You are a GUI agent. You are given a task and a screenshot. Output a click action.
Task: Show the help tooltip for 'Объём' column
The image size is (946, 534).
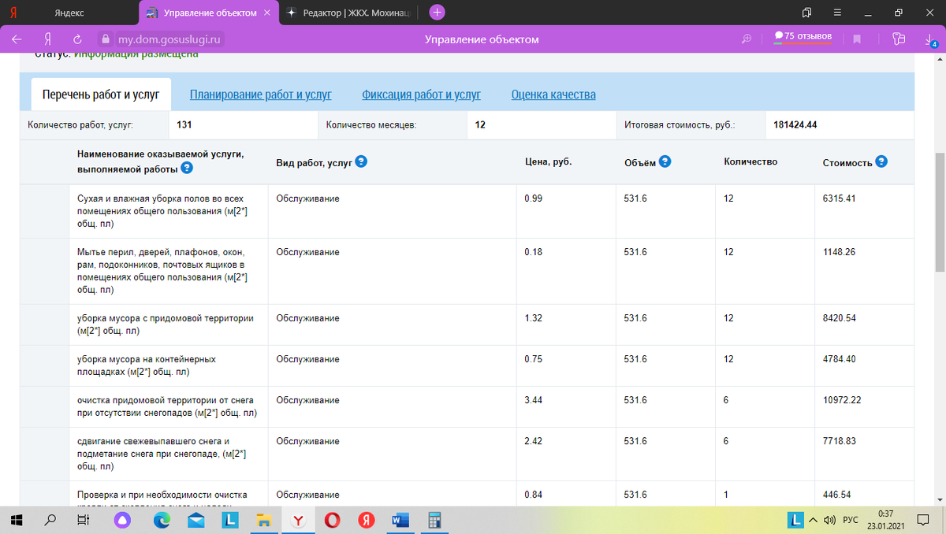665,161
